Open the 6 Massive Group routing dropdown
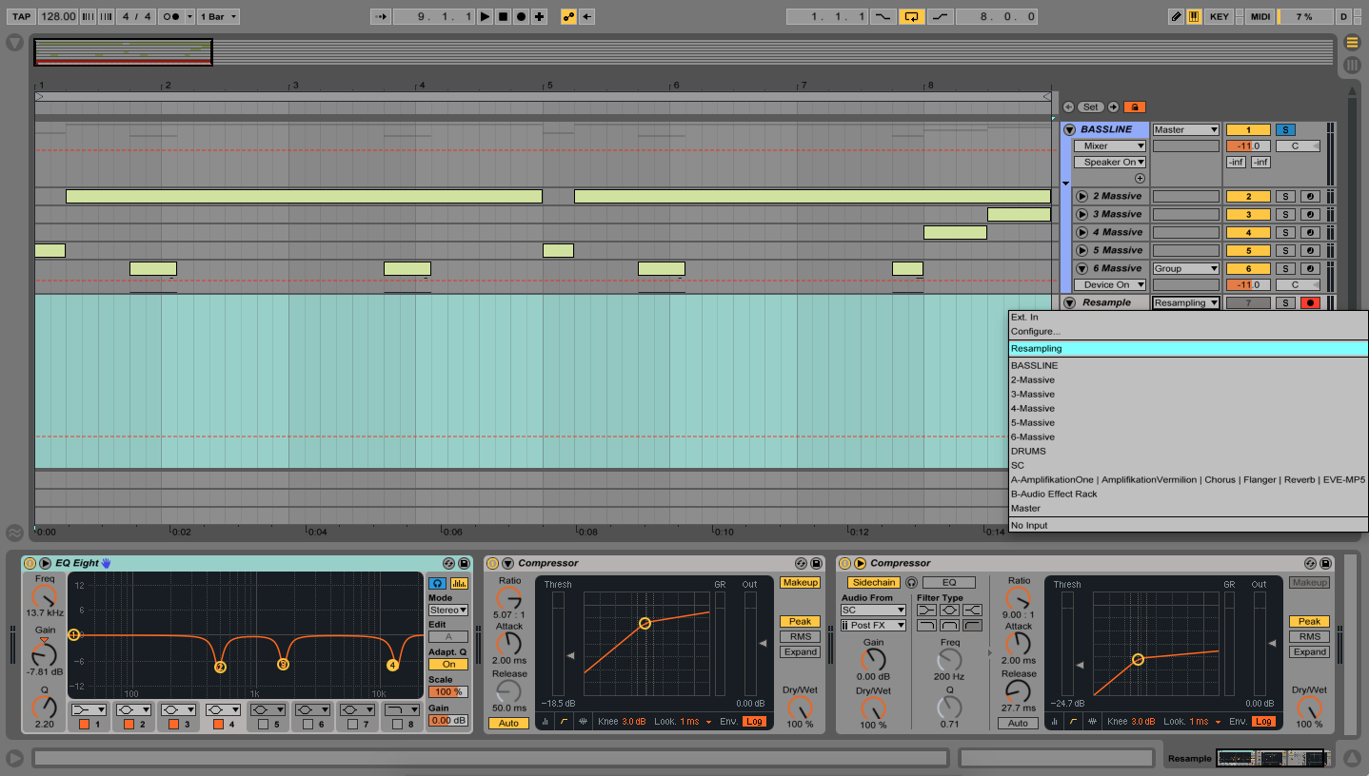 pos(1185,268)
